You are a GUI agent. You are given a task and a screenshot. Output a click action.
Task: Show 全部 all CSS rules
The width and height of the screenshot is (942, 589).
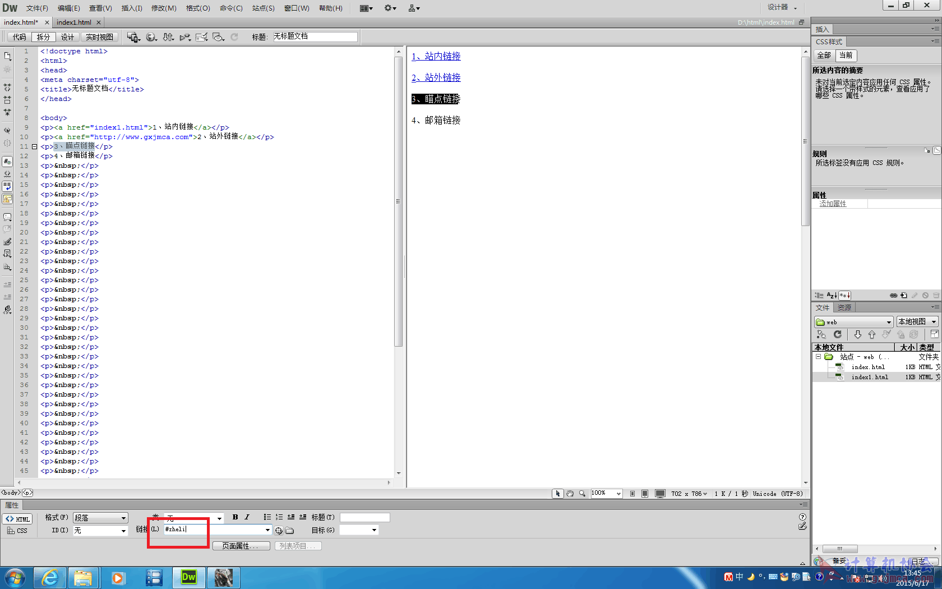click(824, 55)
